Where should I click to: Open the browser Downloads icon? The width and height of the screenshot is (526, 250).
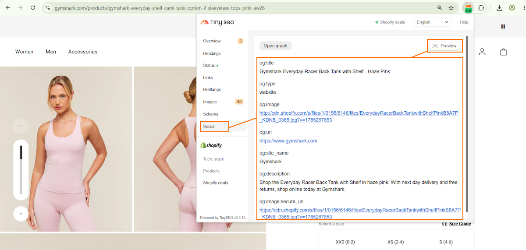point(499,8)
